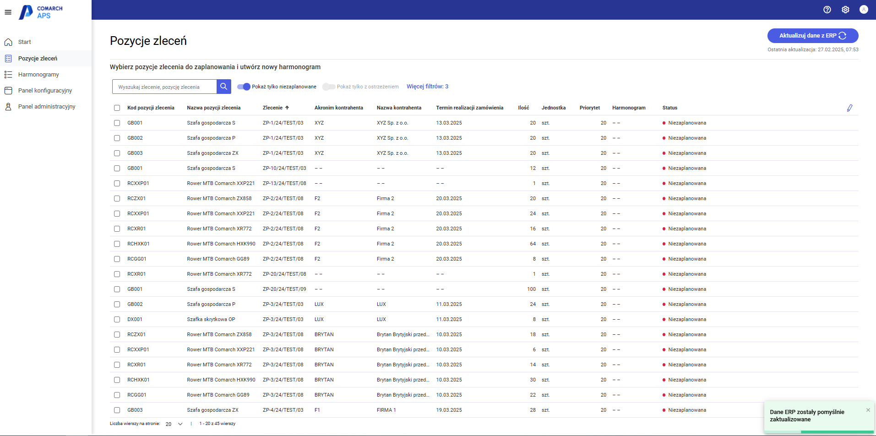Sort by Termin realizacji zamówienia column
Viewport: 876px width, 436px height.
point(469,108)
